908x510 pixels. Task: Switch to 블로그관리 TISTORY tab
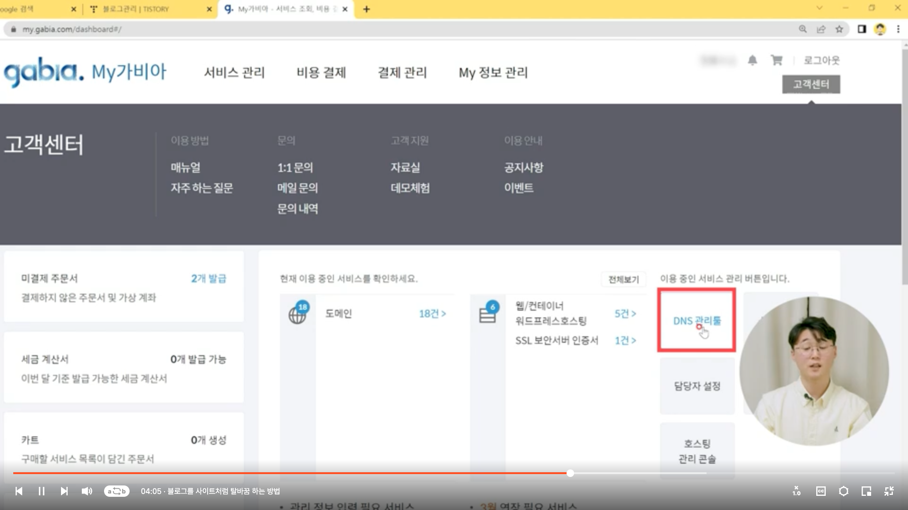(136, 9)
